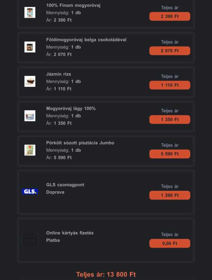
Task: Select the 1 110 Ft price badge
Action: [x=170, y=85]
